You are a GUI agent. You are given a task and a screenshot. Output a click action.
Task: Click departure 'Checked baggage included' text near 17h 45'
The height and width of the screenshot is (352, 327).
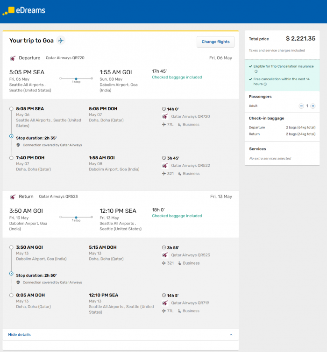click(x=177, y=77)
